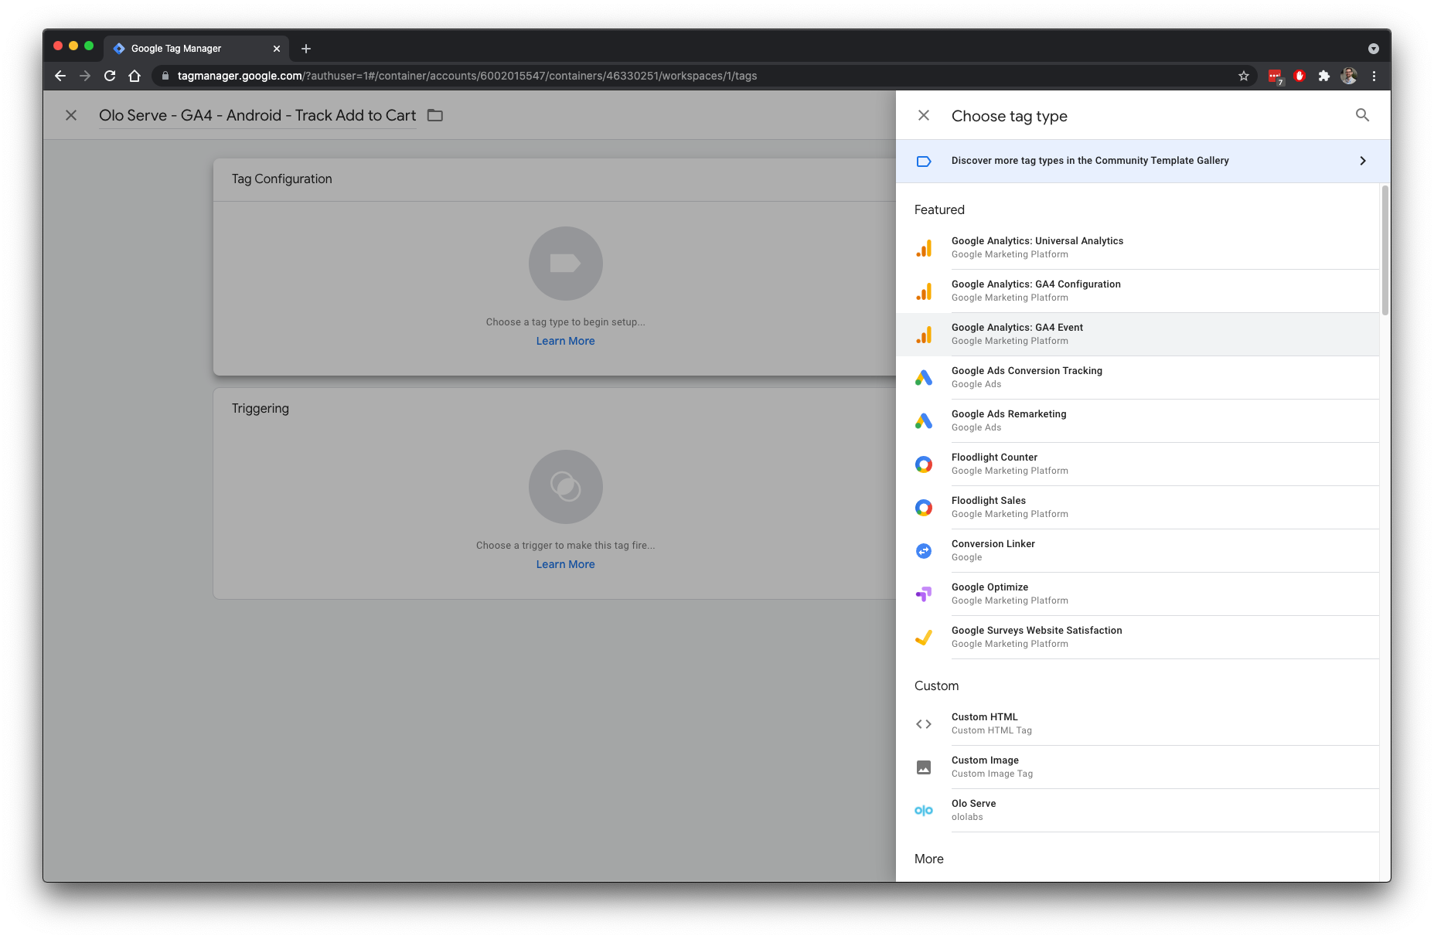This screenshot has width=1434, height=939.
Task: Bookmark page with the star icon
Action: (x=1244, y=76)
